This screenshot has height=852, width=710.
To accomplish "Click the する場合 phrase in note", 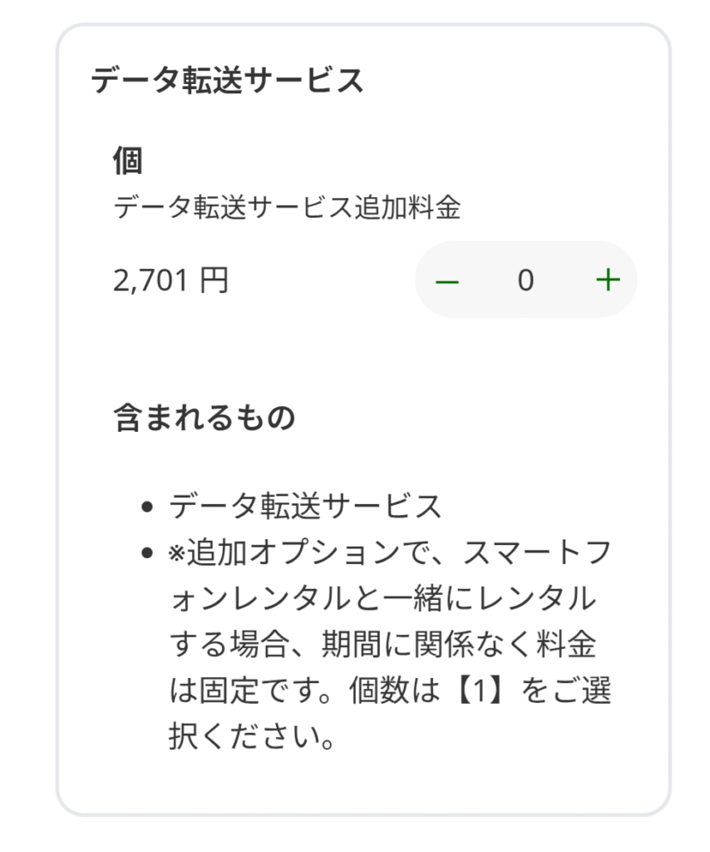I will pyautogui.click(x=228, y=645).
